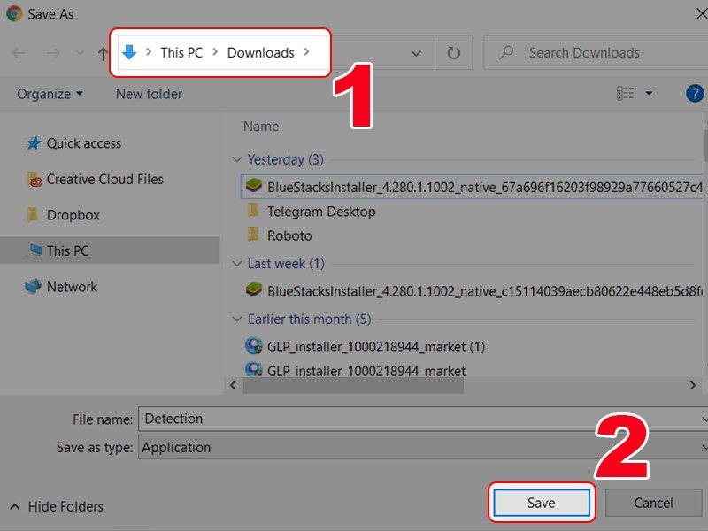Click the blue Downloads arrow icon in address bar
The width and height of the screenshot is (708, 531).
129,52
